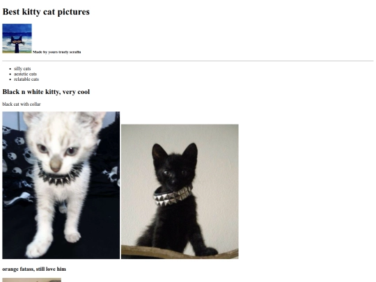Open the white kitten with spiked collar photo
Viewport: 376px width, 282px height.
[x=61, y=185]
